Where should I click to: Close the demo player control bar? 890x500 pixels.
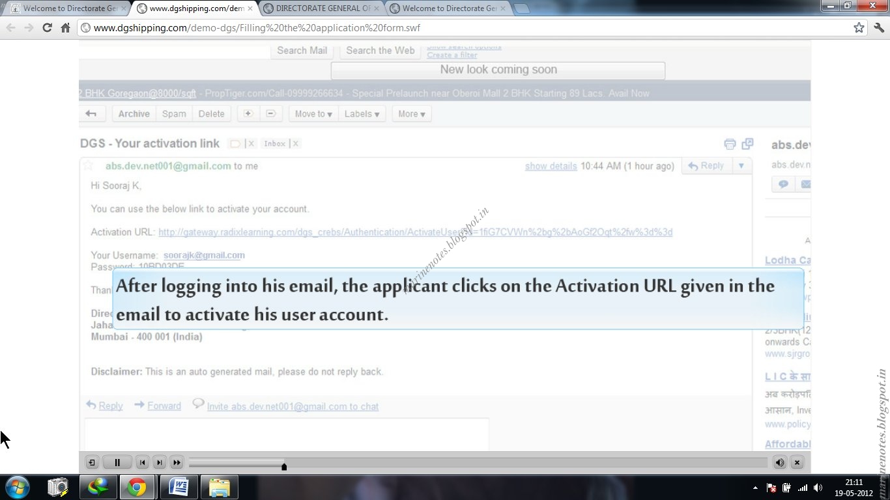[797, 463]
